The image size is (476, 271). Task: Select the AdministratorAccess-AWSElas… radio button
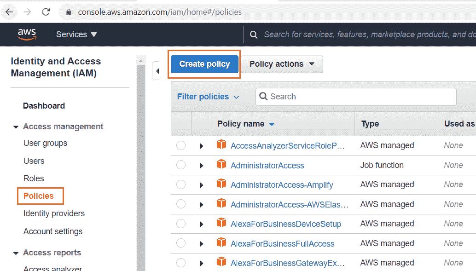(181, 204)
